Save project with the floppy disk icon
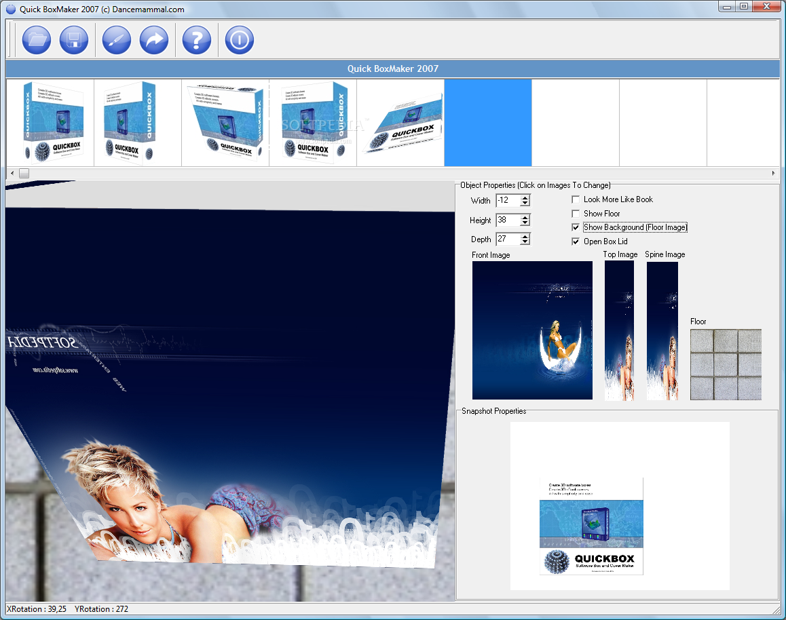Screen dimensions: 786x620 pos(74,39)
